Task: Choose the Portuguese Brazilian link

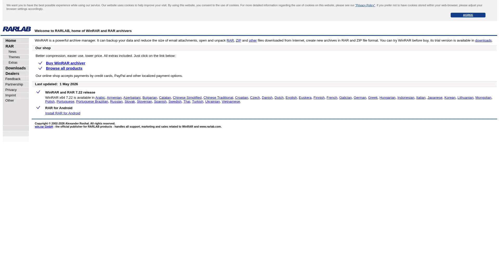Action: [x=92, y=102]
